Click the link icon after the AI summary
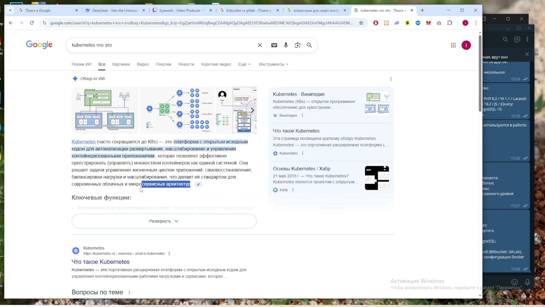 point(198,184)
